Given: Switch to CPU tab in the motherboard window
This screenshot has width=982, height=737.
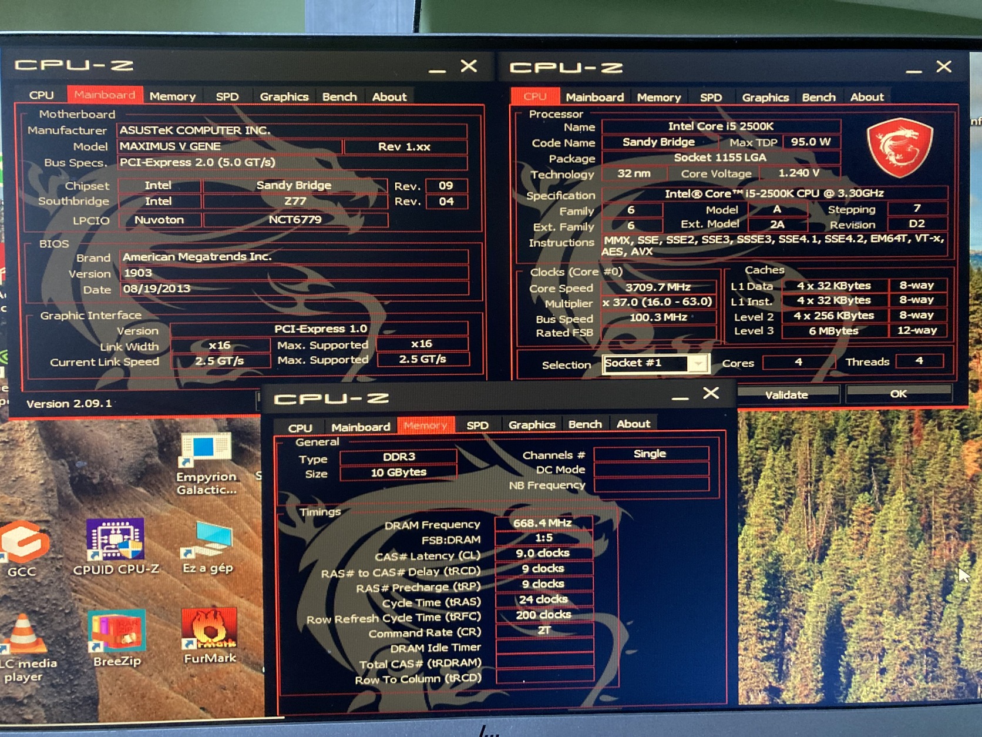Looking at the screenshot, I should click(x=41, y=95).
